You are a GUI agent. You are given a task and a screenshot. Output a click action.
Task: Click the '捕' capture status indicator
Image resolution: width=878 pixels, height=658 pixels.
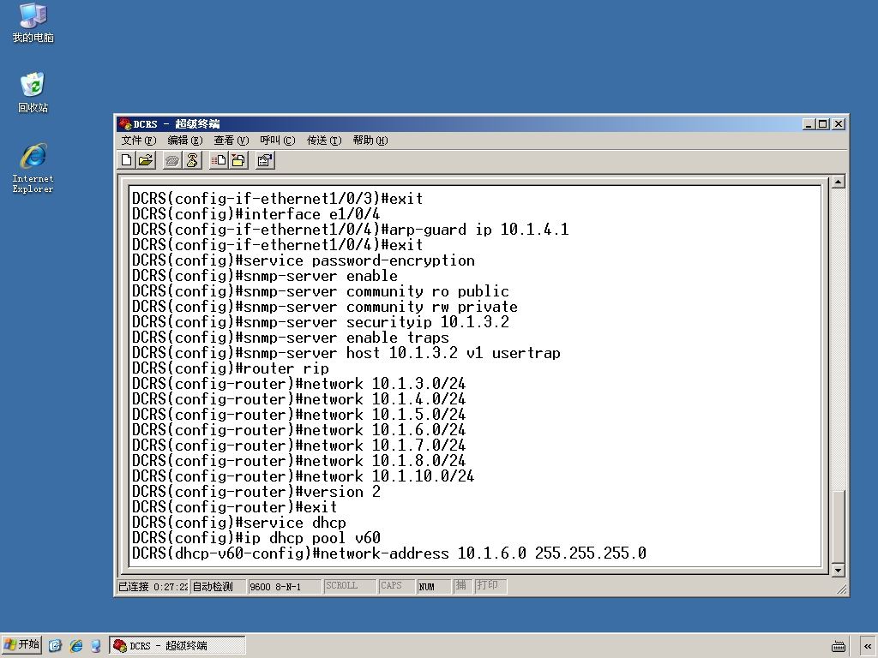tap(462, 586)
